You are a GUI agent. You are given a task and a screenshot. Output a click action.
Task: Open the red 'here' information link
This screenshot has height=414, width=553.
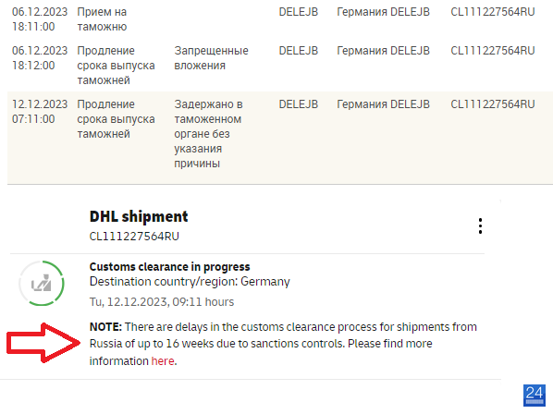[163, 361]
